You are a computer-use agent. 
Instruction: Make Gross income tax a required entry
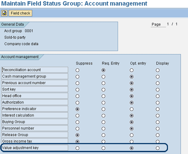[x=103, y=141]
